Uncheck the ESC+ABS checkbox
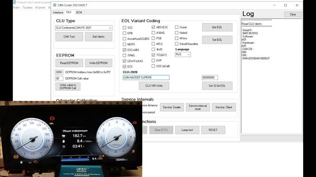 point(124,50)
